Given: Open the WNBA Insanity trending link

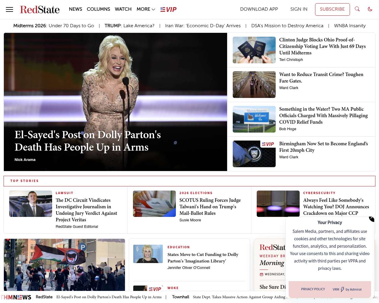Looking at the screenshot, I should [350, 26].
